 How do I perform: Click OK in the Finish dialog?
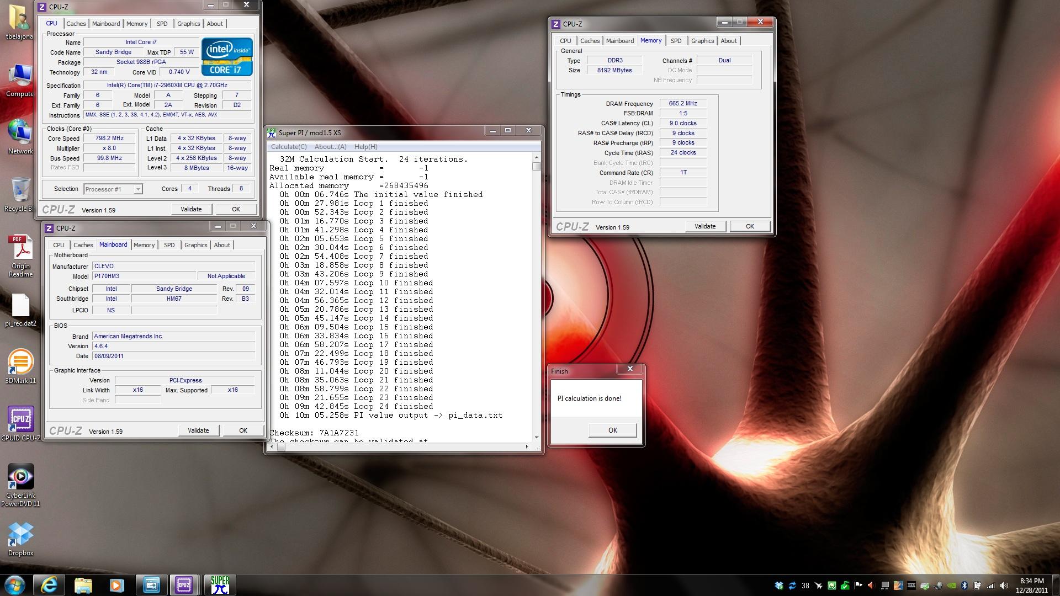(613, 430)
